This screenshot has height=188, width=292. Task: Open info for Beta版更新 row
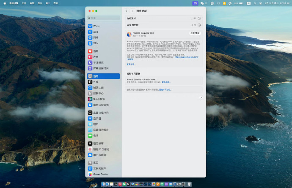point(199,25)
